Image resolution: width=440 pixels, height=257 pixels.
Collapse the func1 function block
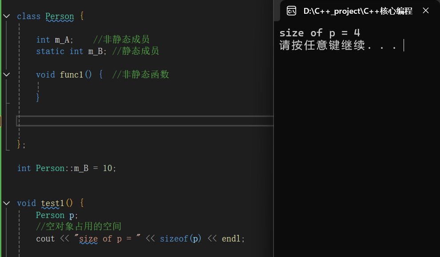[x=7, y=74]
